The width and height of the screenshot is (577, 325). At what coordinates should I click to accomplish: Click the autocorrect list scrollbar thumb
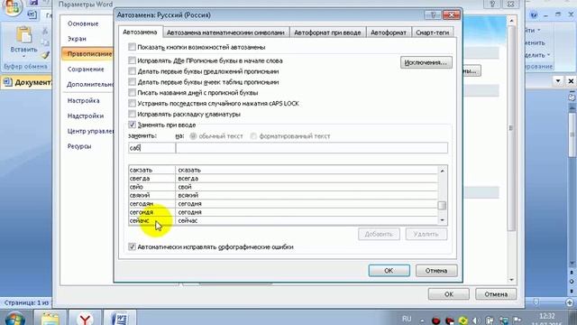click(x=443, y=206)
